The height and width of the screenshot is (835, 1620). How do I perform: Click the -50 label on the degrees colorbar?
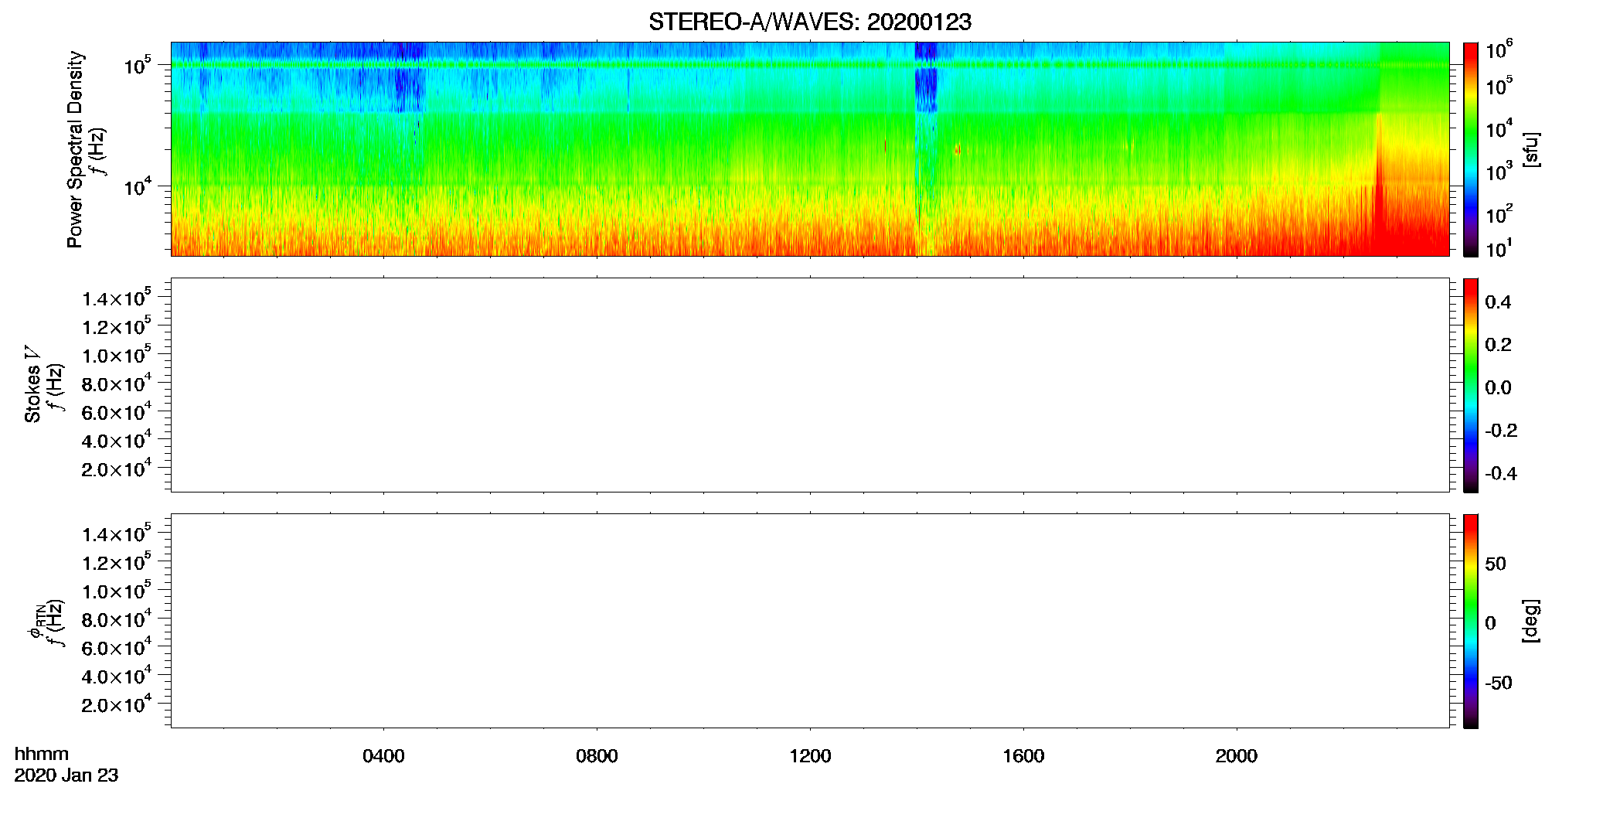click(x=1499, y=683)
